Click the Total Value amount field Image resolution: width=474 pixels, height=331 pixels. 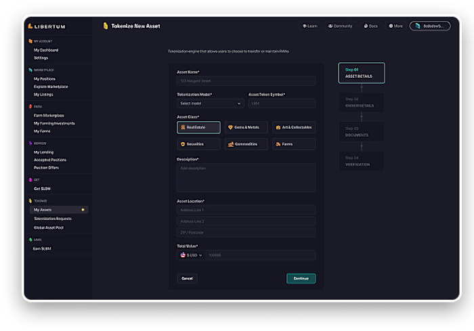click(261, 255)
